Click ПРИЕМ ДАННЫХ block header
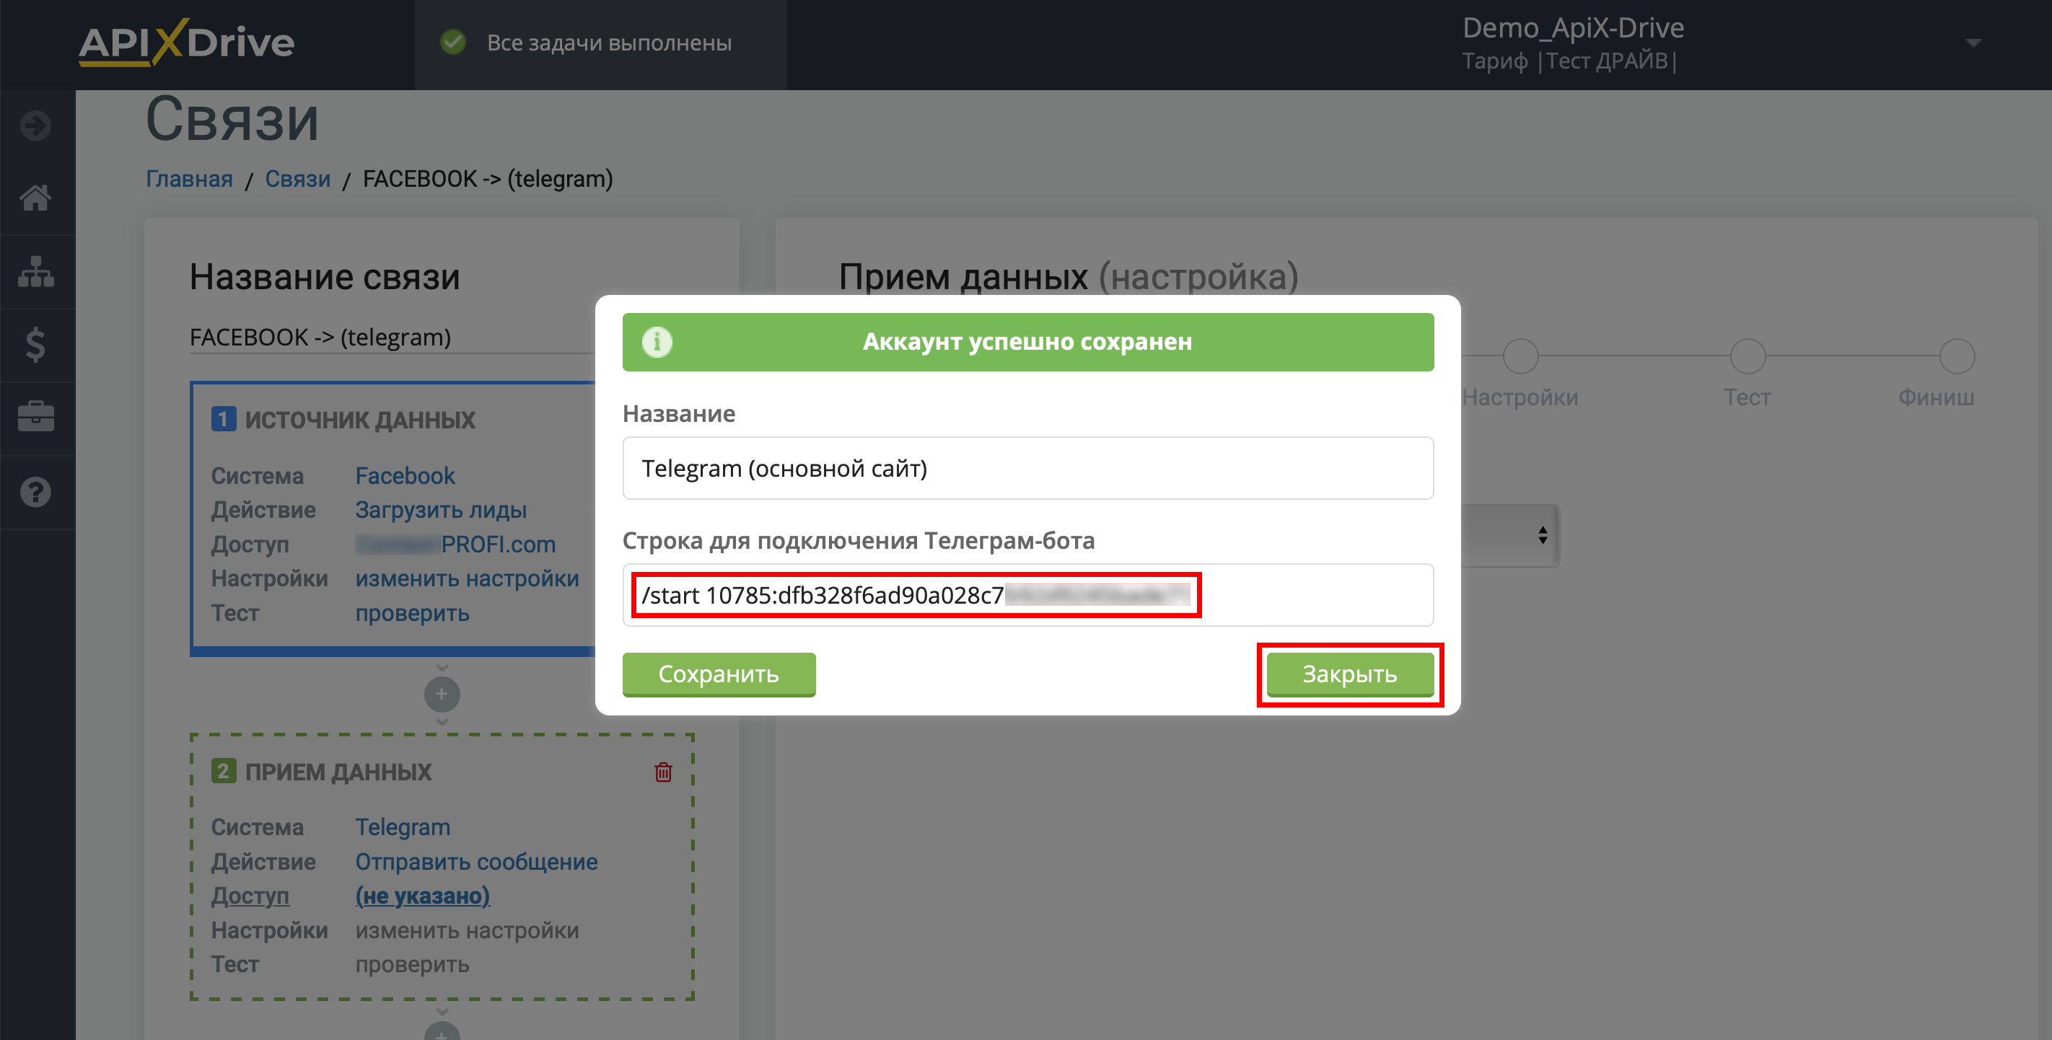This screenshot has width=2052, height=1040. coord(338,772)
